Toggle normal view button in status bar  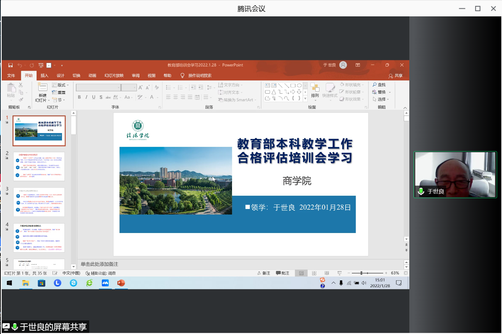pos(301,273)
